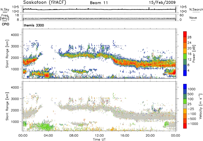Viewport: 203px width, 141px height.
Task: Pick the top red segment of the power color bar
Action: point(185,34)
